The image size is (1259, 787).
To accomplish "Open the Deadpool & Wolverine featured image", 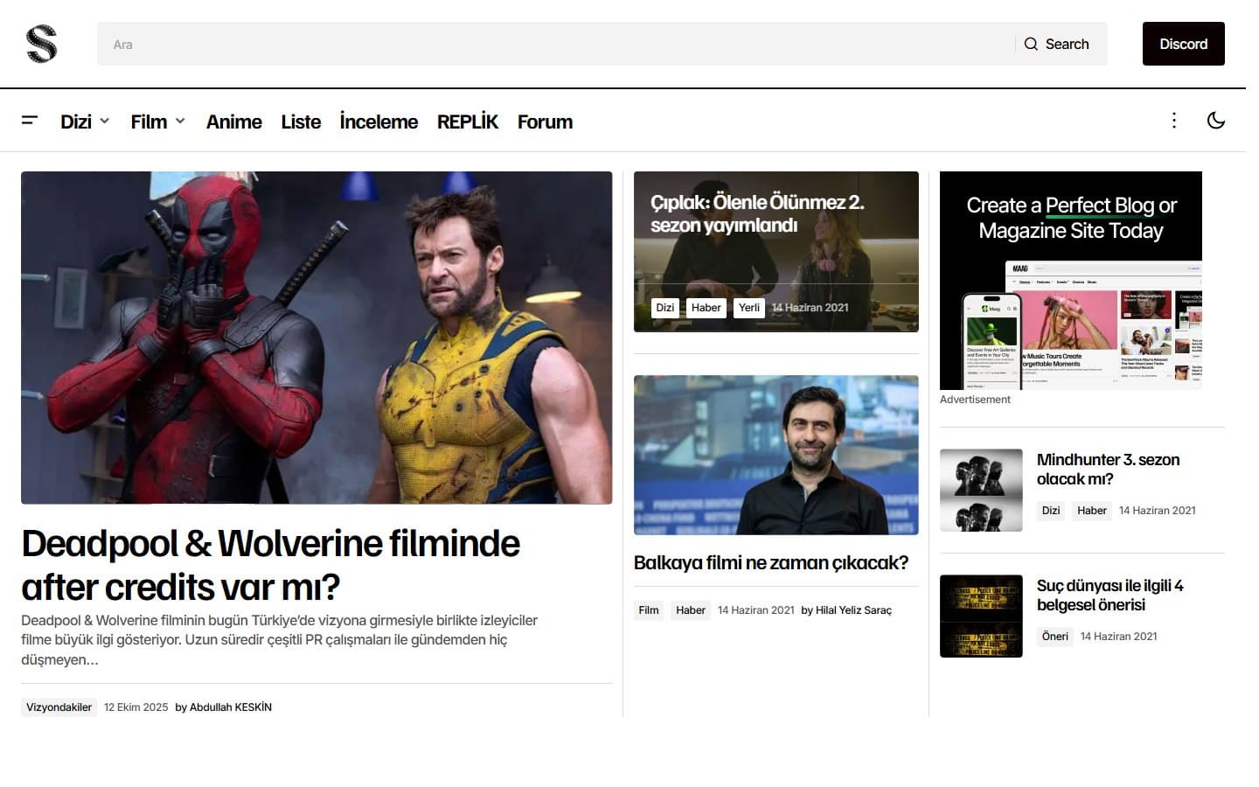I will pyautogui.click(x=316, y=338).
